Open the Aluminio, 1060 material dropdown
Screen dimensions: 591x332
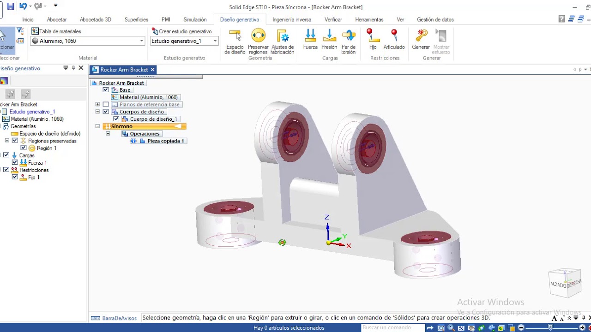point(142,41)
